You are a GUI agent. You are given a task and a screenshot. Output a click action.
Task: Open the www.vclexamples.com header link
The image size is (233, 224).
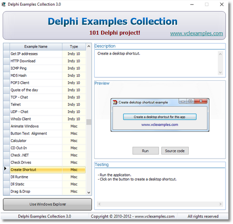[197, 33]
